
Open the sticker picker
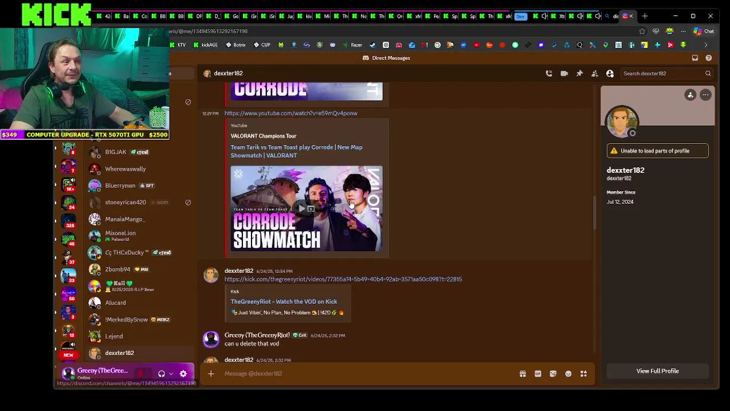tap(553, 373)
